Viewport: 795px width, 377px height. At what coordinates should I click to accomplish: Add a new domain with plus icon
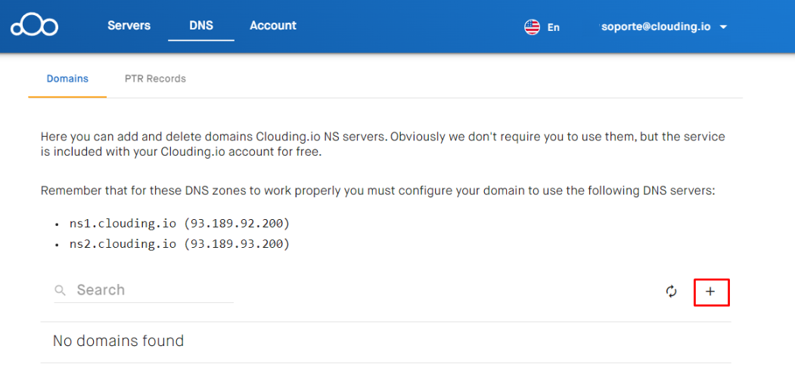[x=710, y=292]
